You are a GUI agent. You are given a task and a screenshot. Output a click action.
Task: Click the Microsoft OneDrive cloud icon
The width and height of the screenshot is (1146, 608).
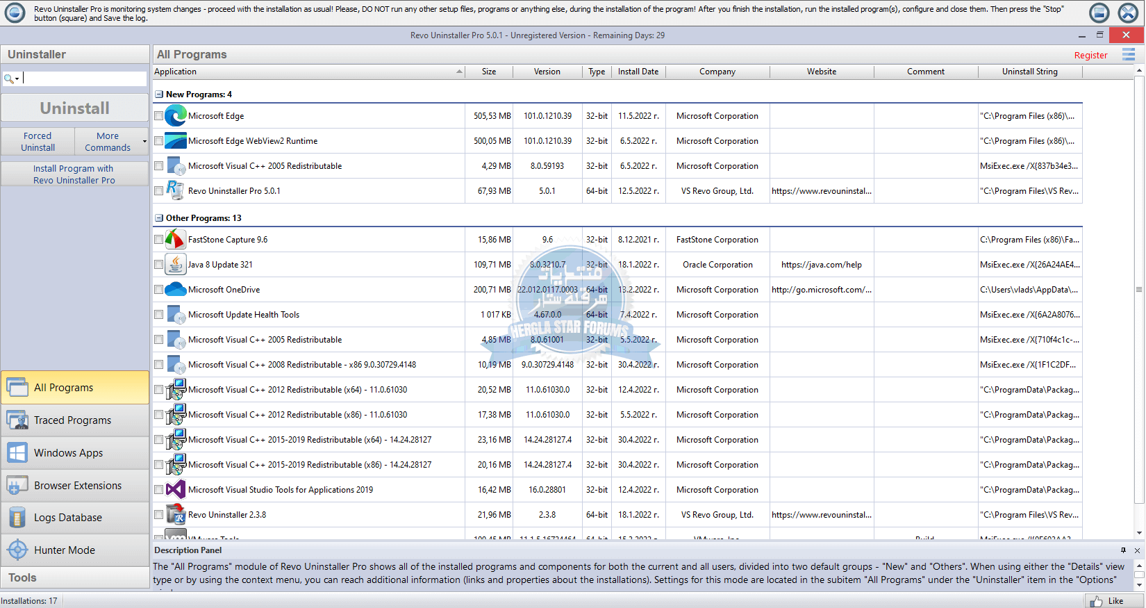coord(176,290)
